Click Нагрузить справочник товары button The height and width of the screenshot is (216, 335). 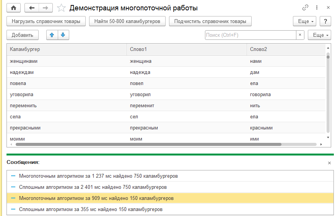click(46, 21)
